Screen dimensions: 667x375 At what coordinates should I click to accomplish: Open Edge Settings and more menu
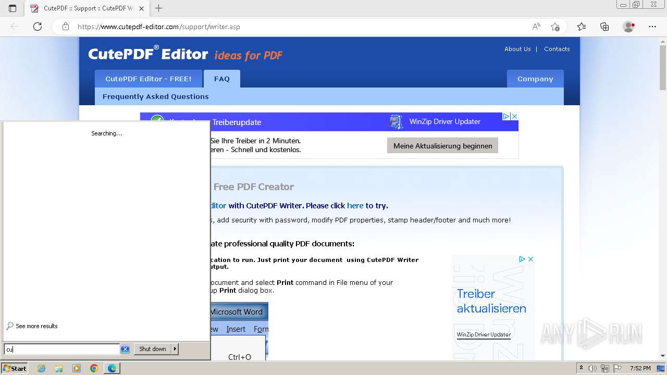coord(652,27)
